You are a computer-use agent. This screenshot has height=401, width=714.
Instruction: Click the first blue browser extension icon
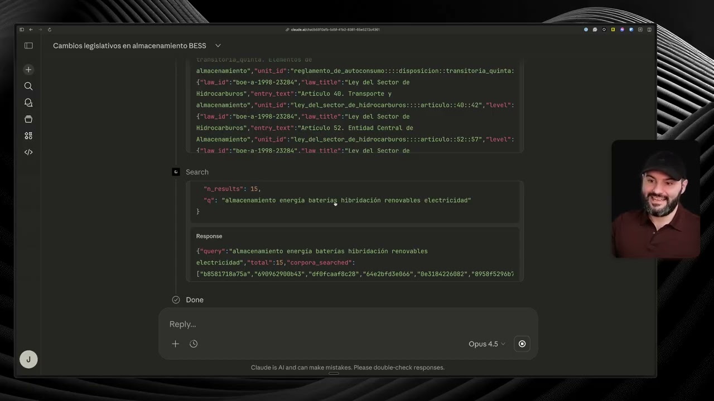tap(586, 30)
